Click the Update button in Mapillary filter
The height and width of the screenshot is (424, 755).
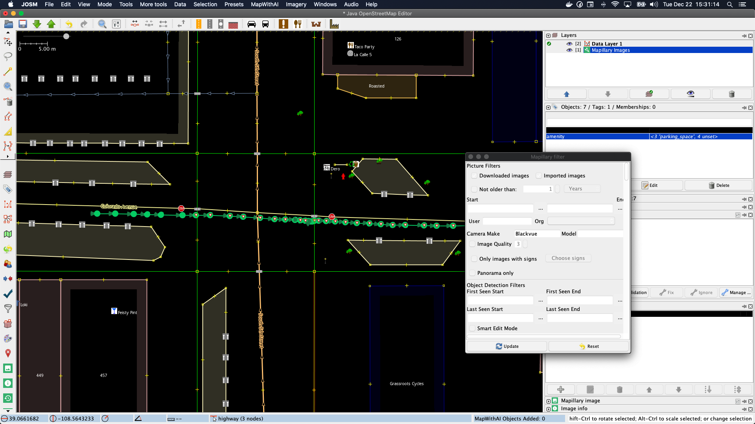click(506, 346)
